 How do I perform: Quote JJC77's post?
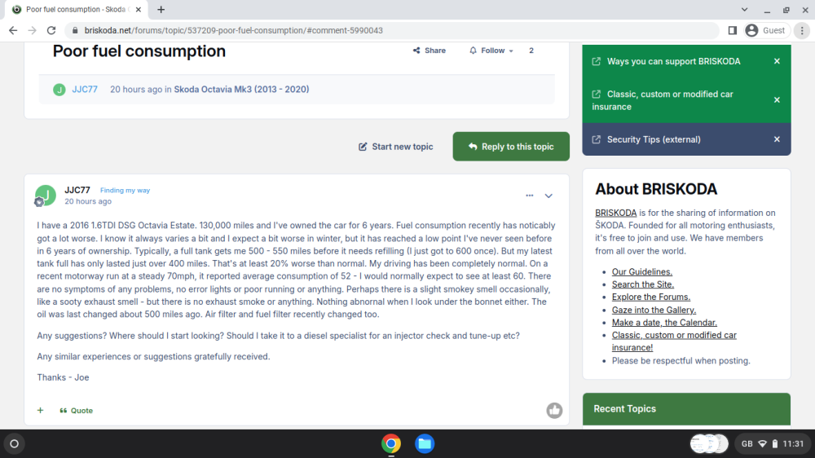tap(77, 410)
